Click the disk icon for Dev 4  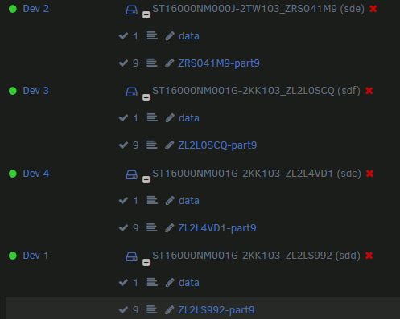[x=132, y=175]
